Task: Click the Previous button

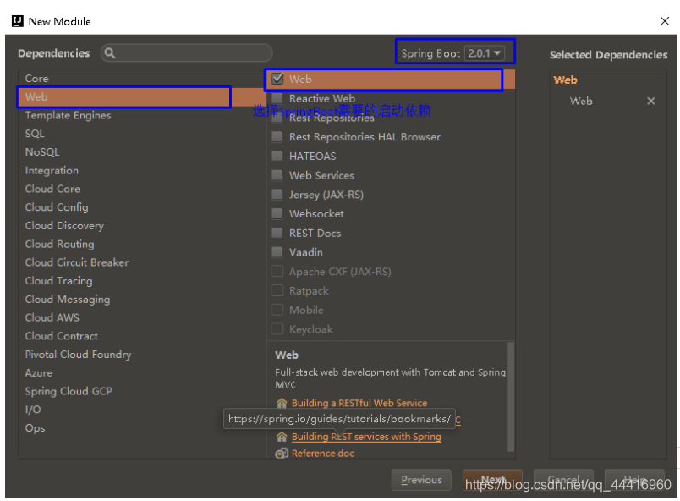Action: point(421,480)
